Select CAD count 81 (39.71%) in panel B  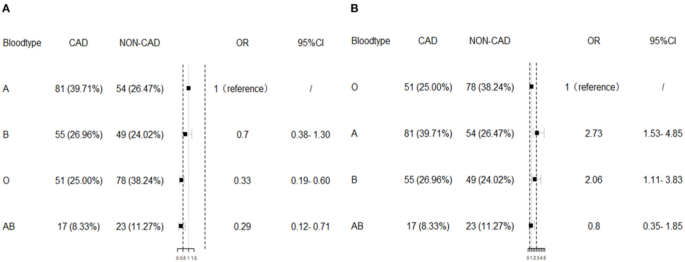[x=428, y=134]
